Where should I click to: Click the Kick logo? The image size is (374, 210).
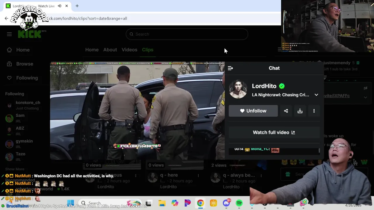coord(30,34)
